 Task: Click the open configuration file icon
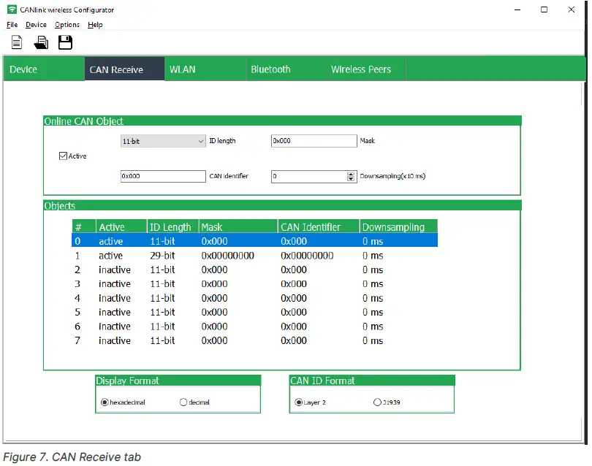tap(41, 42)
